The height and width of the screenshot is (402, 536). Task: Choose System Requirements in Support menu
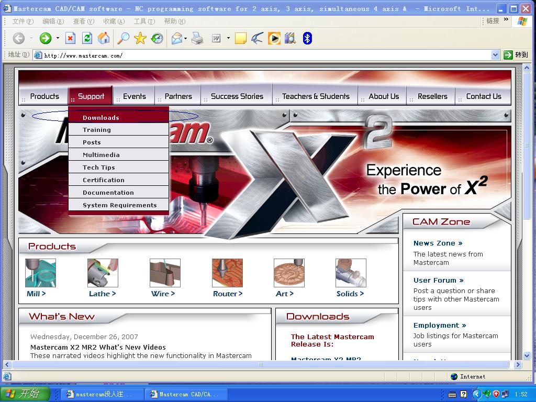[x=119, y=205]
